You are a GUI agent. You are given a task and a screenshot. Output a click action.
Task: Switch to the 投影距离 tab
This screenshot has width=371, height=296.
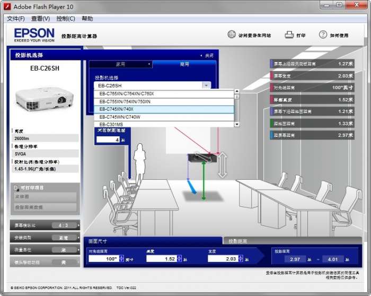click(292, 241)
